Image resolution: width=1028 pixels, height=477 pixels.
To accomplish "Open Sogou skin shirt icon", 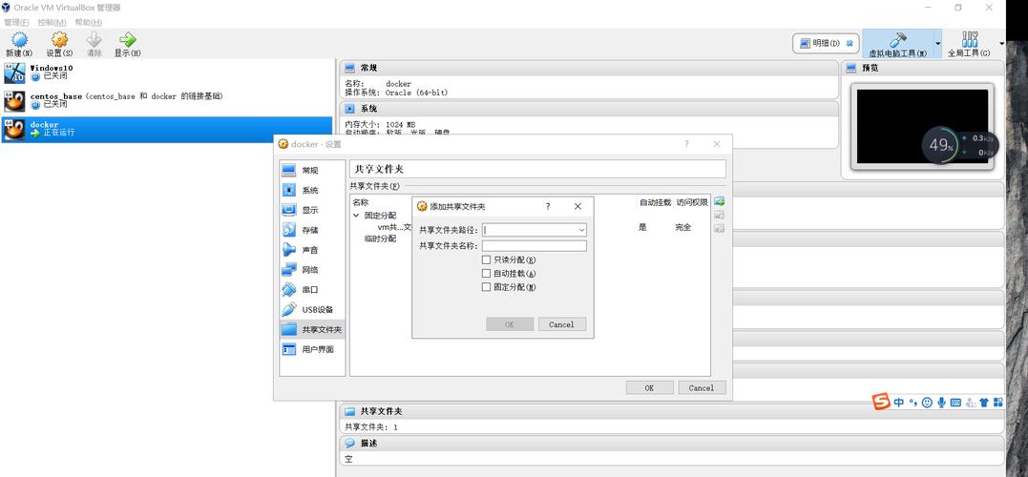I will click(x=985, y=403).
